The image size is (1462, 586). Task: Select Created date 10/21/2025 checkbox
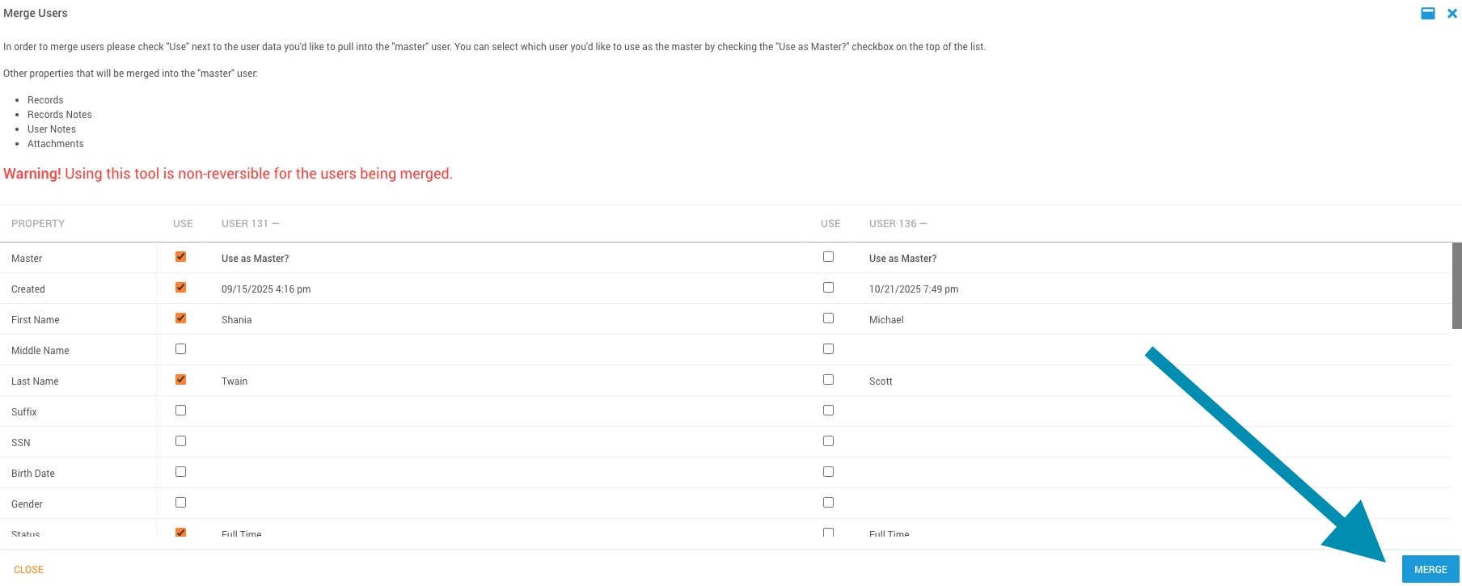[x=828, y=288]
